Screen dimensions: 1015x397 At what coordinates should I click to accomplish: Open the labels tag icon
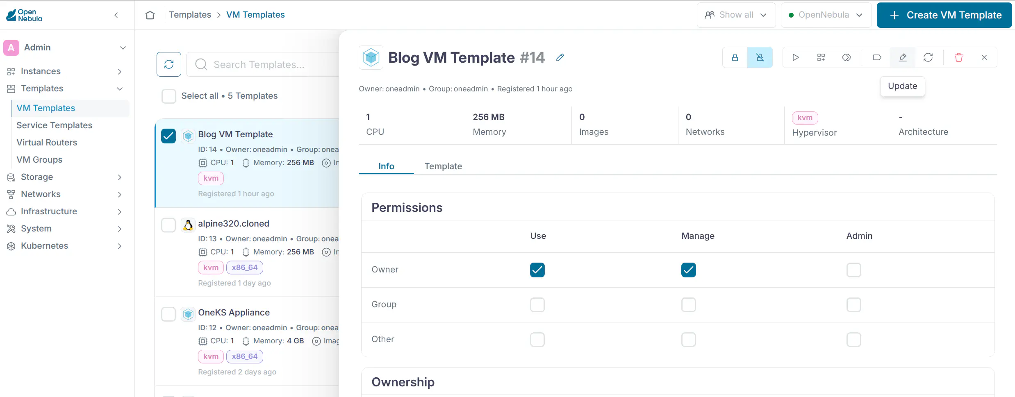pos(877,57)
